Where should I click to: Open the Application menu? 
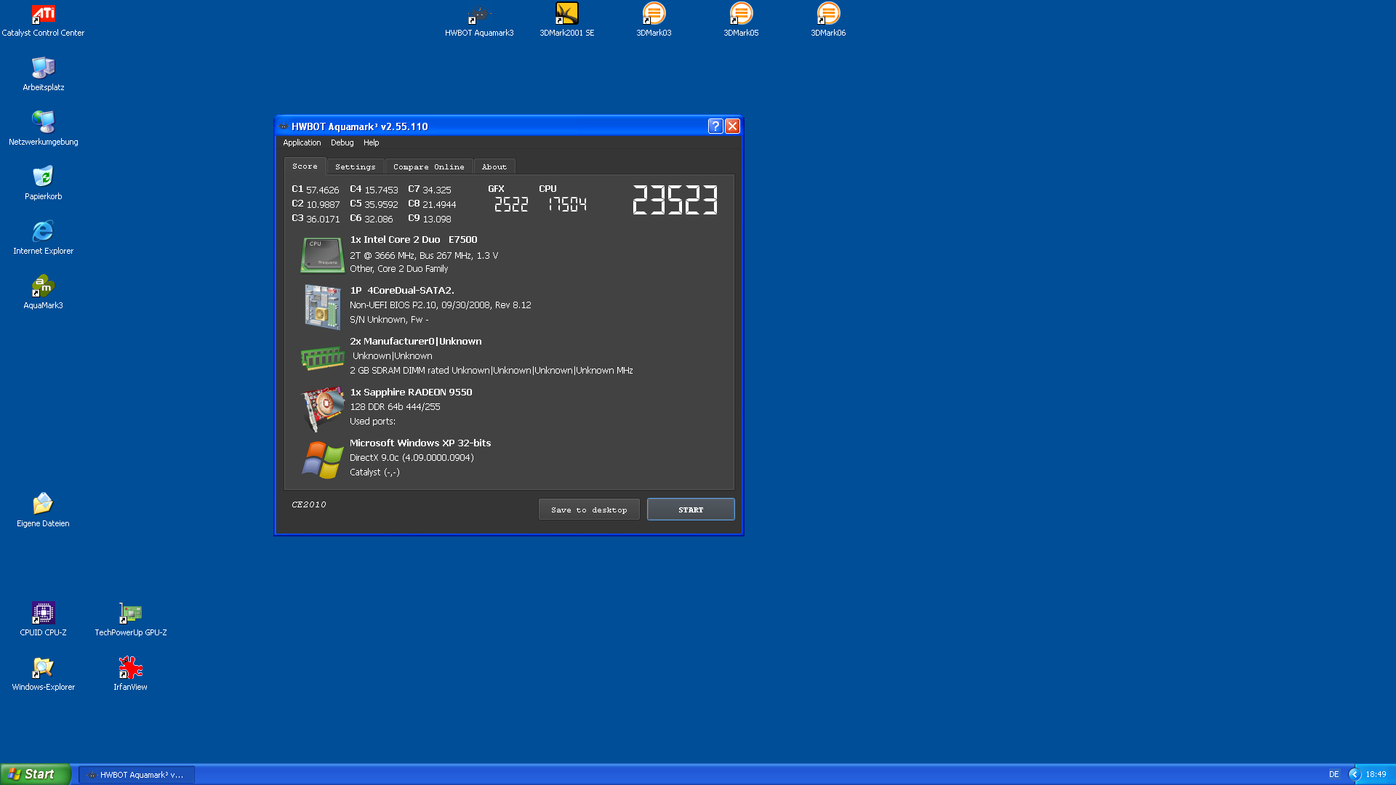click(302, 142)
